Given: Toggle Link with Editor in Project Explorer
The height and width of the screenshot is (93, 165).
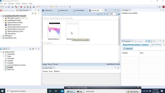Looking at the screenshot, I should click(35, 13).
